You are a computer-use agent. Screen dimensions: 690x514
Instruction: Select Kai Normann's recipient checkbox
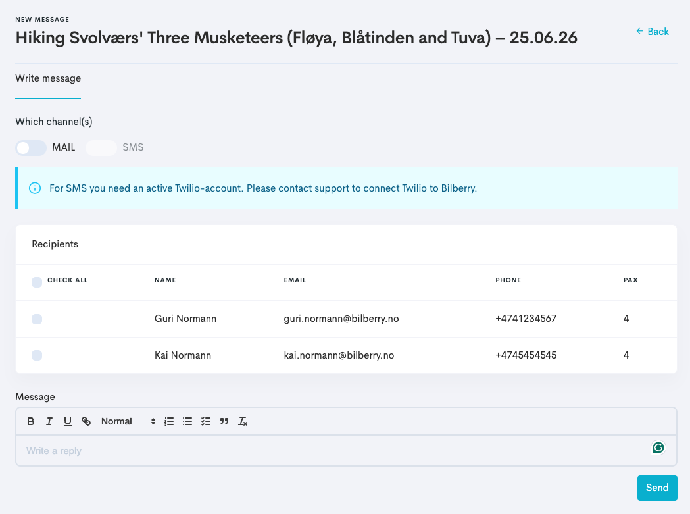pos(37,355)
